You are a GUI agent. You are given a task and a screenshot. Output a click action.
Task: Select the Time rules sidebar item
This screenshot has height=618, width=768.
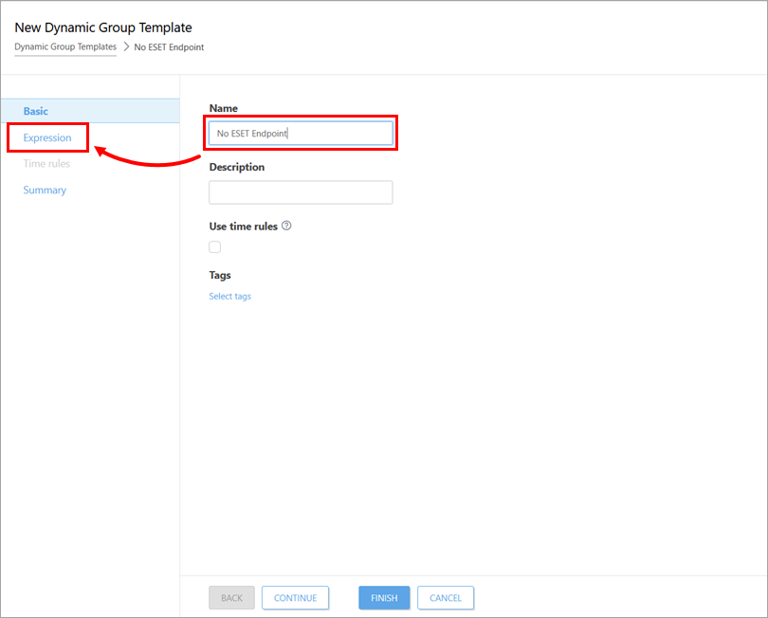(x=46, y=164)
